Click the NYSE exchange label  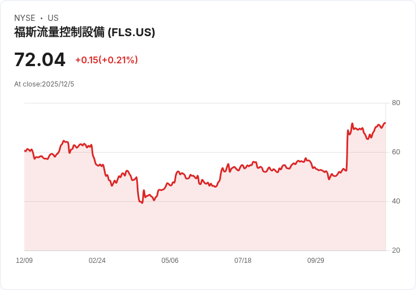click(x=25, y=18)
